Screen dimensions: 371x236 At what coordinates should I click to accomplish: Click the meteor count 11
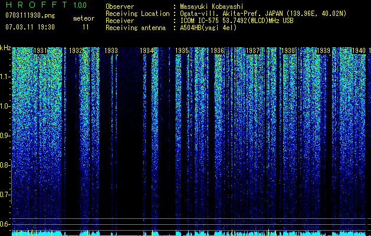pos(86,27)
